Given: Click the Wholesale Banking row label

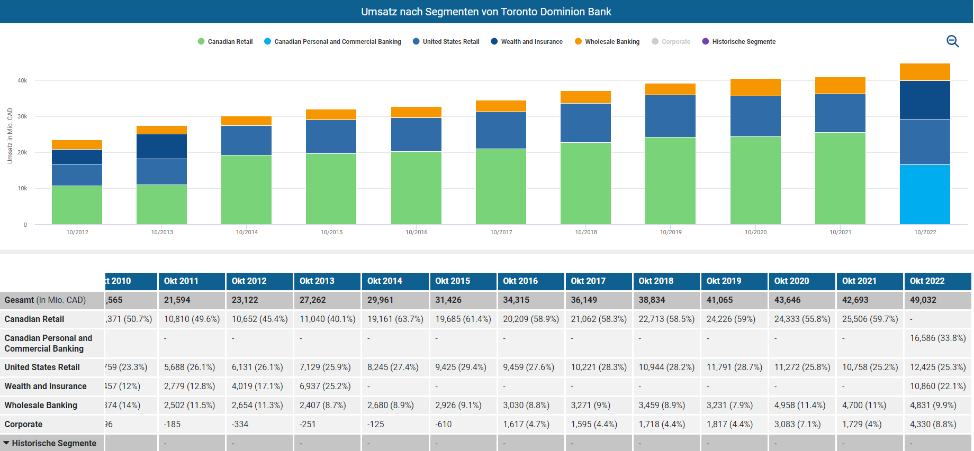Looking at the screenshot, I should [41, 406].
